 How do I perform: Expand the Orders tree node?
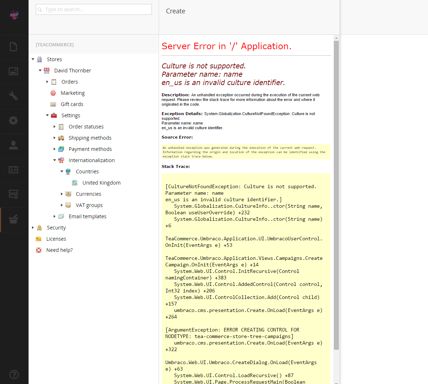[47, 82]
